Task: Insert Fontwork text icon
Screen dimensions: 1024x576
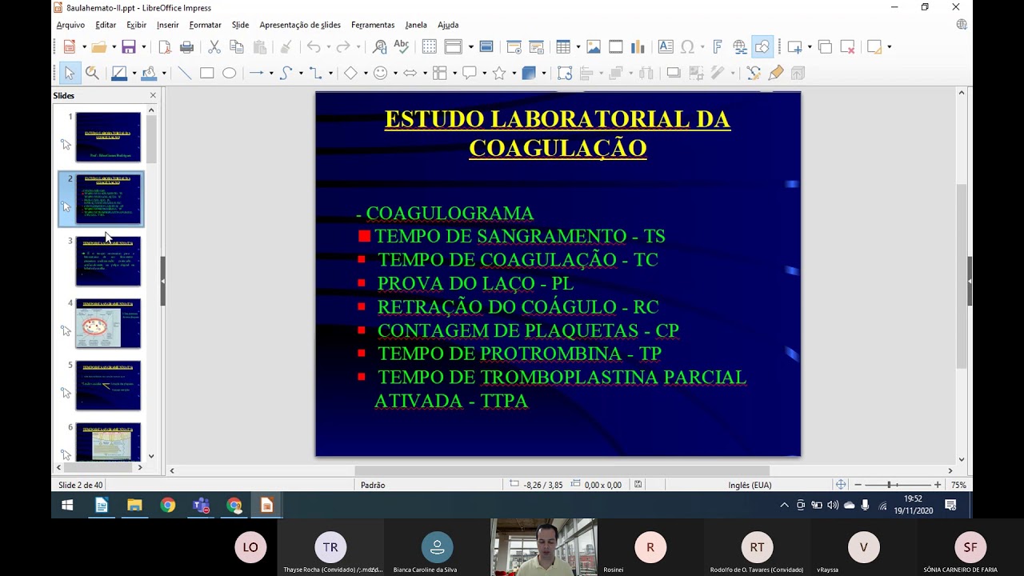Action: (x=718, y=47)
